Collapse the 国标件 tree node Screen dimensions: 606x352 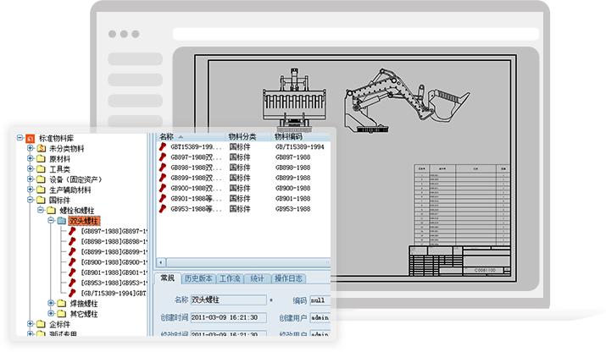31,200
